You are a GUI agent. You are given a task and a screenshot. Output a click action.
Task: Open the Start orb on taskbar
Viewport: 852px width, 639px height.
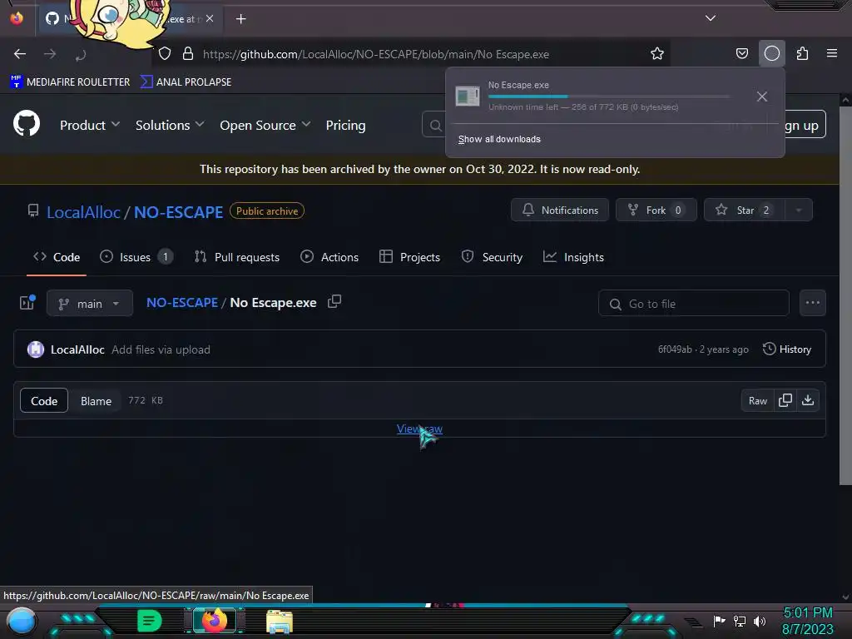click(x=21, y=621)
